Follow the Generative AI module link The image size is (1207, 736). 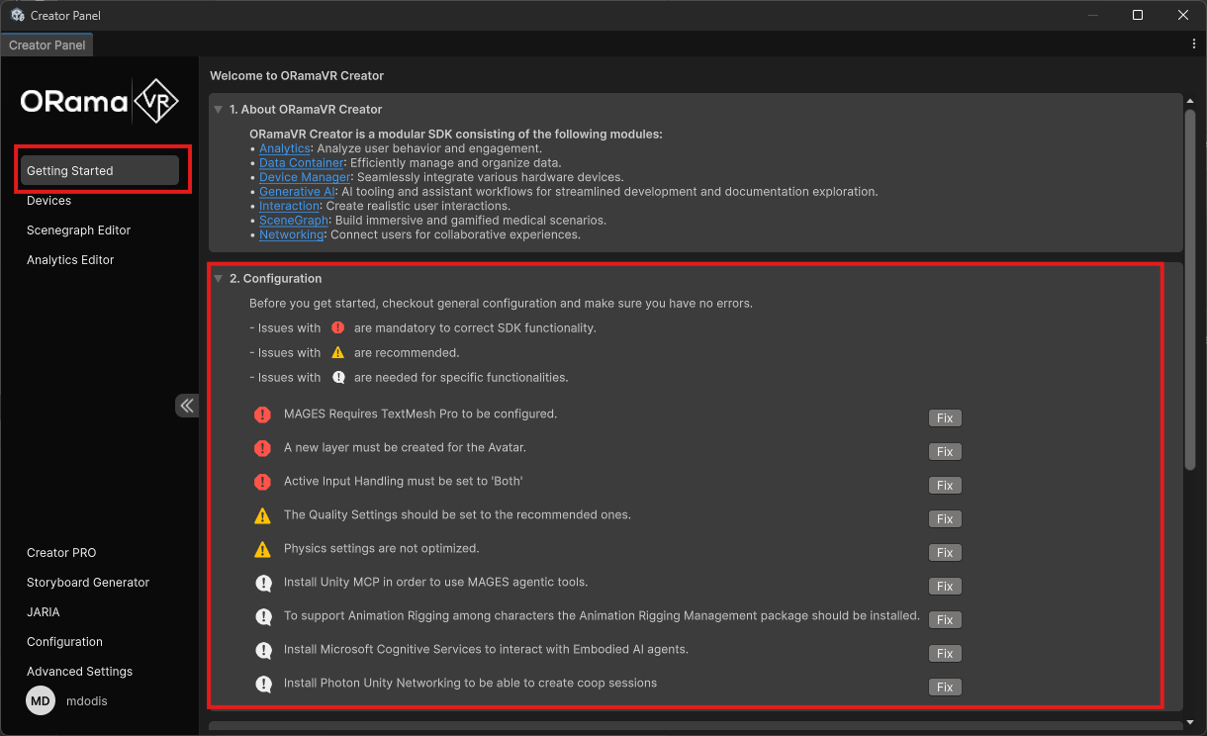tap(297, 192)
